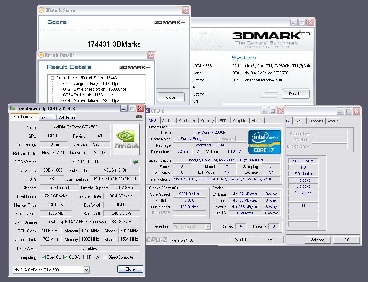Close the rear CPU-Z memory window
This screenshot has height=282, width=368.
357,111
